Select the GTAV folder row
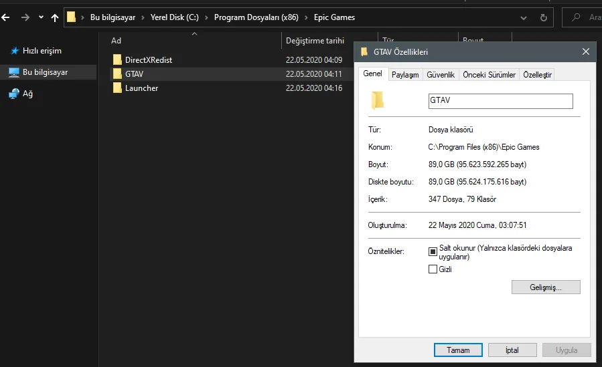 coord(232,74)
